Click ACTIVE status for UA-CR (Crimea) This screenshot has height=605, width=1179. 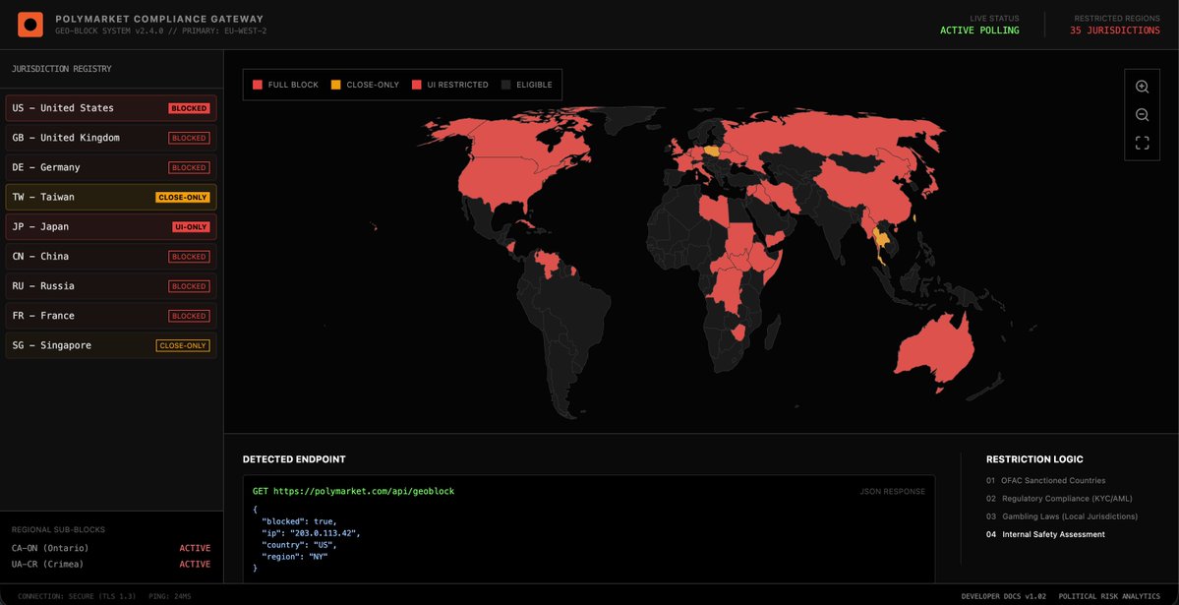195,565
